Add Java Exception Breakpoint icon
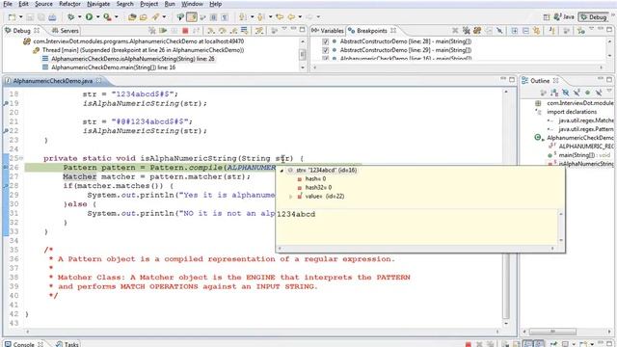 coord(551,30)
